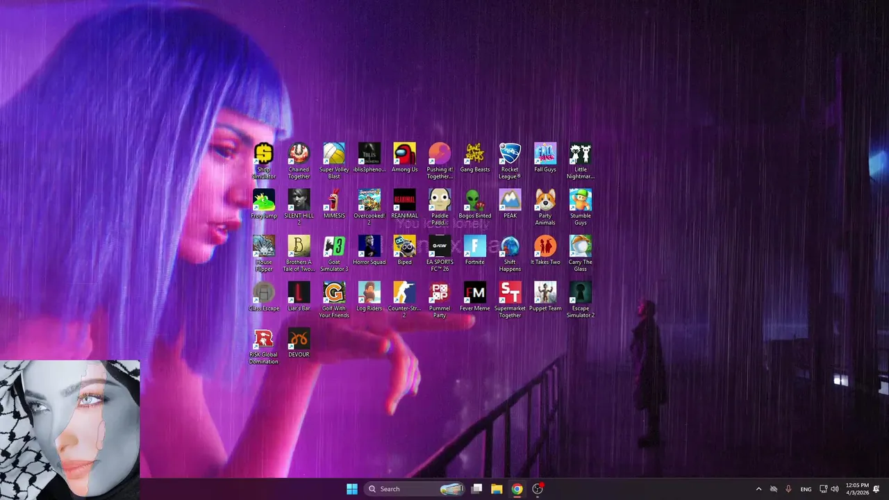The width and height of the screenshot is (889, 500).
Task: Click the Pushing it! Together shortcut
Action: click(x=440, y=161)
